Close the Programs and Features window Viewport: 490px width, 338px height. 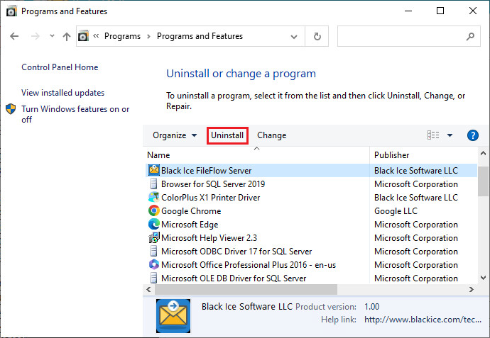point(472,11)
